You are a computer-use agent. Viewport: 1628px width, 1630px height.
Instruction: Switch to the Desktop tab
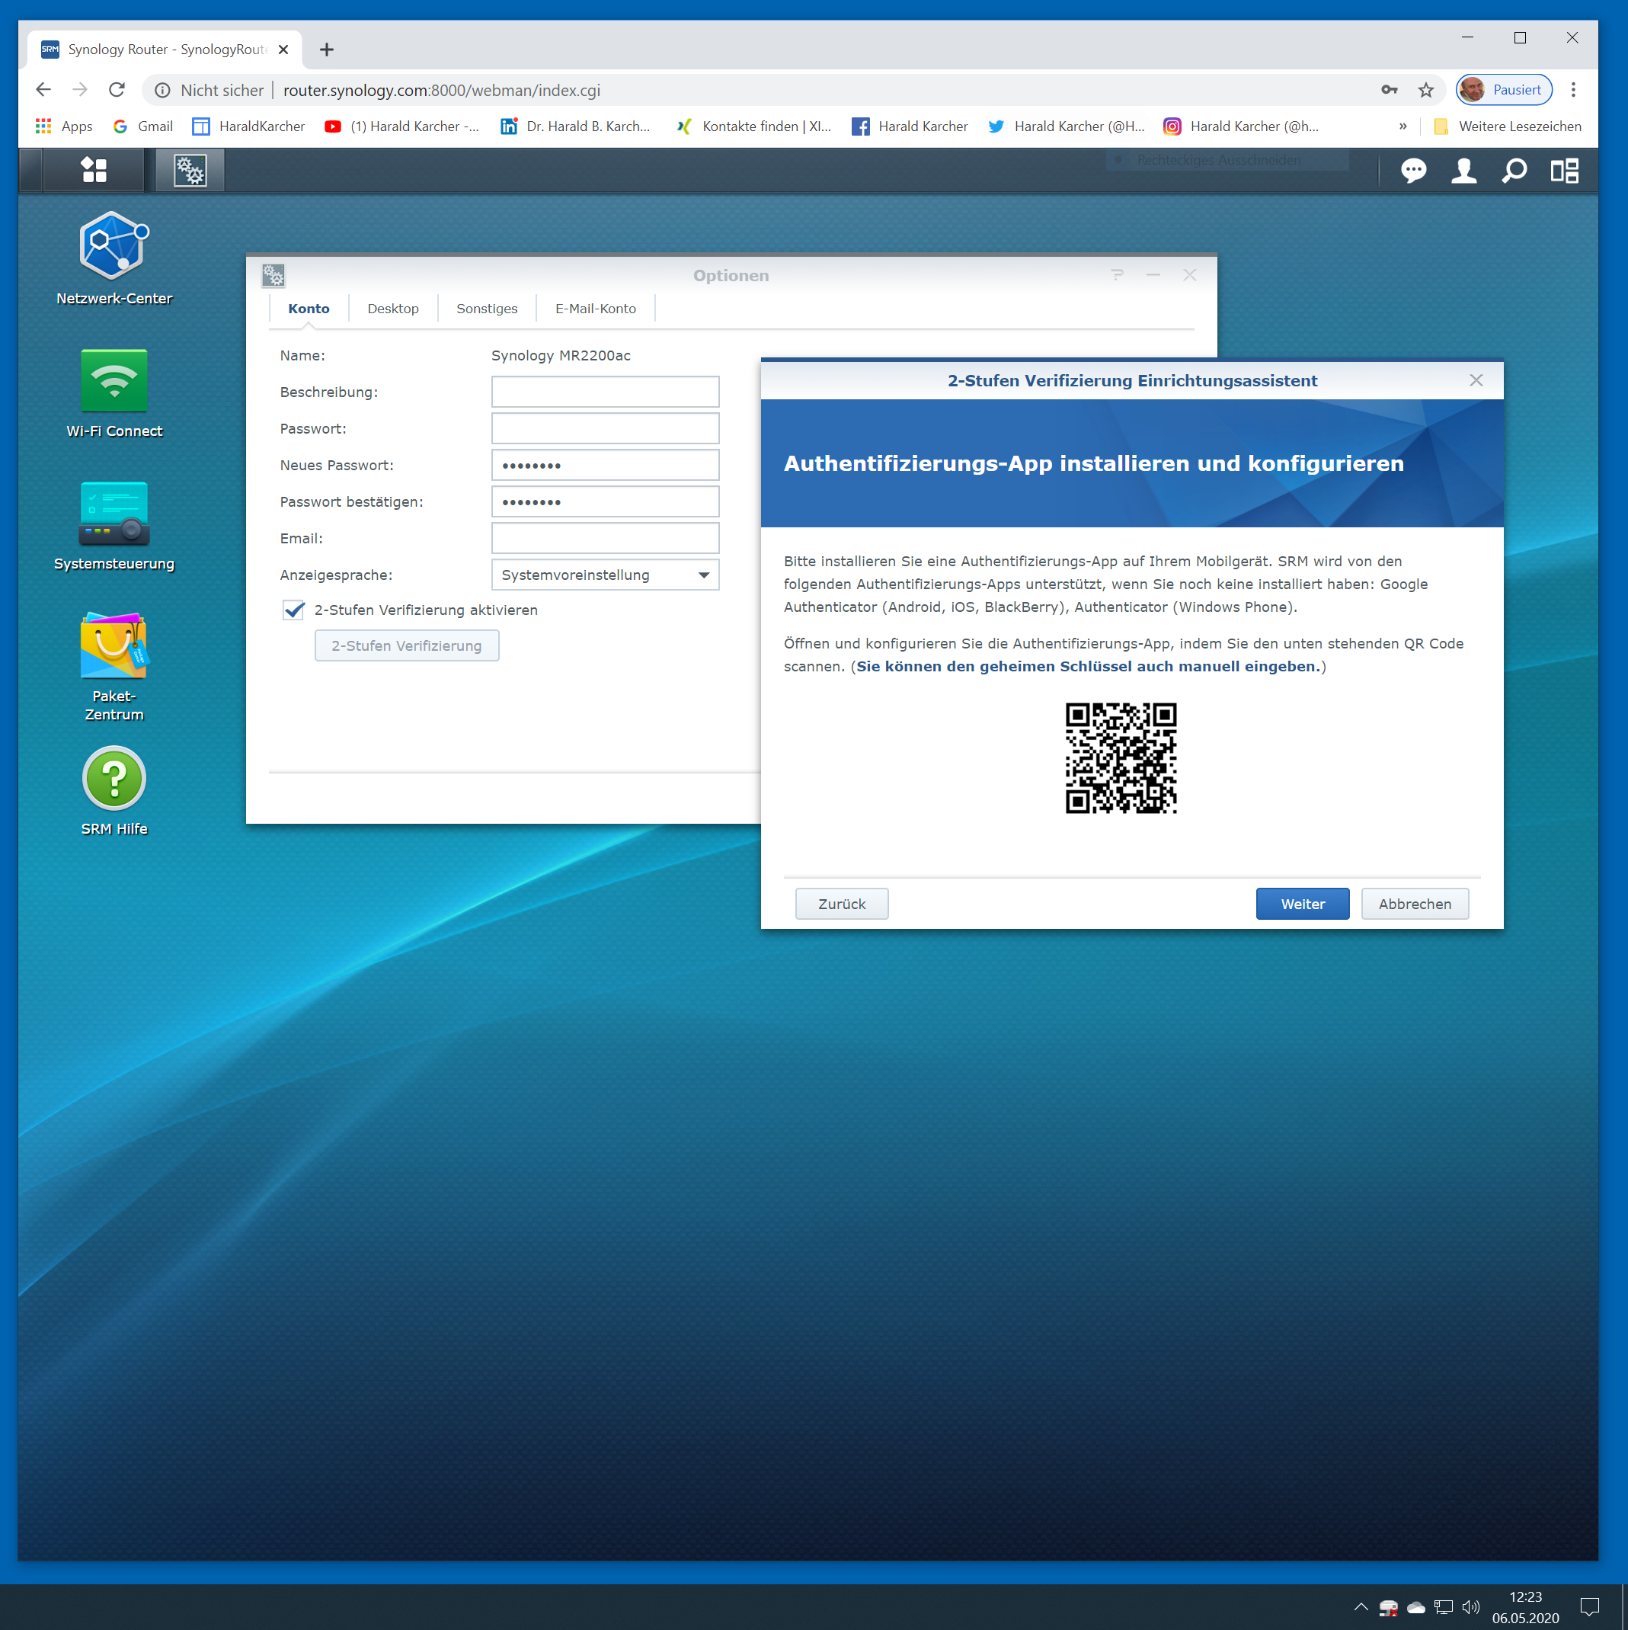393,309
